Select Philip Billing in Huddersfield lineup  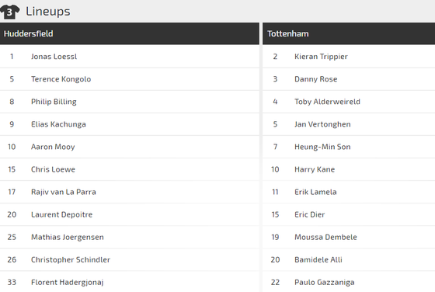pos(54,102)
